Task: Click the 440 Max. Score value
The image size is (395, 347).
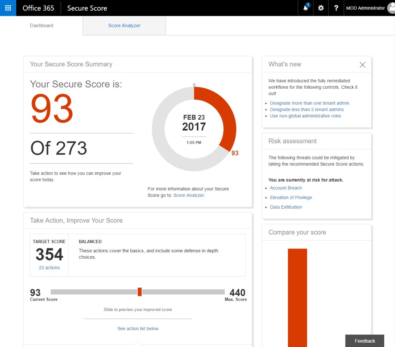Action: coord(237,293)
